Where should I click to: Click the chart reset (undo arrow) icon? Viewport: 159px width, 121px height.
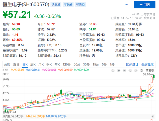click(113, 70)
